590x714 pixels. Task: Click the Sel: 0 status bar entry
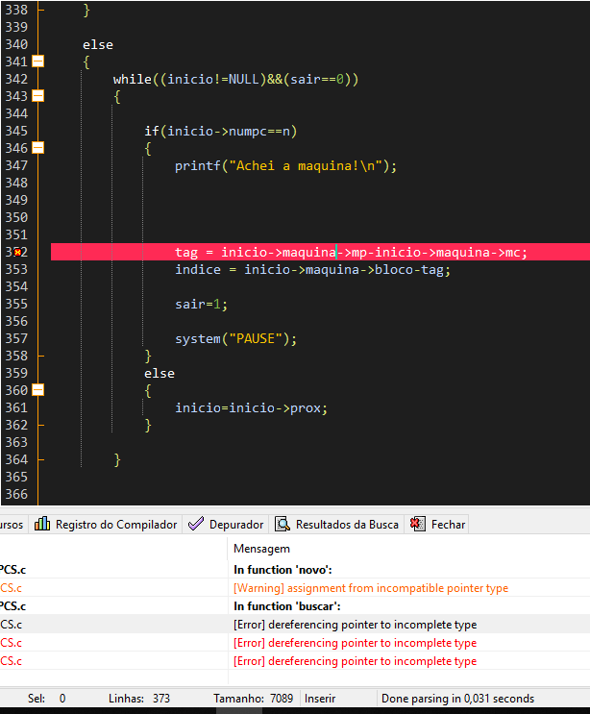pyautogui.click(x=46, y=698)
